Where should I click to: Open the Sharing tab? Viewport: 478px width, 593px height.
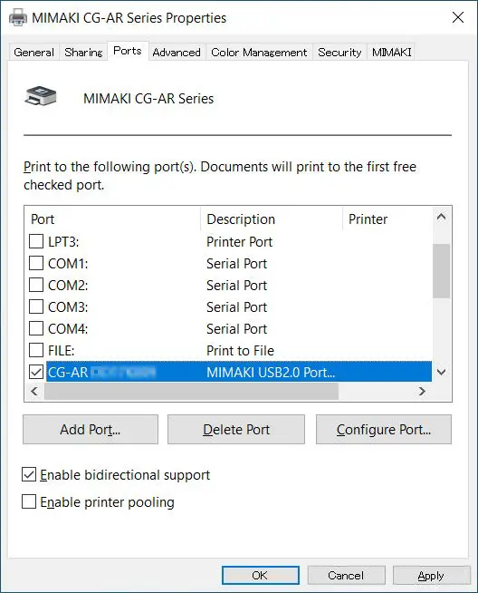[x=83, y=53]
